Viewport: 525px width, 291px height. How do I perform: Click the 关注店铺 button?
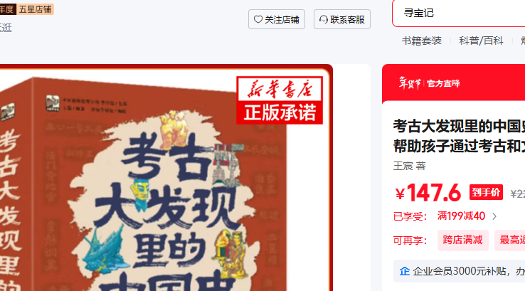277,19
